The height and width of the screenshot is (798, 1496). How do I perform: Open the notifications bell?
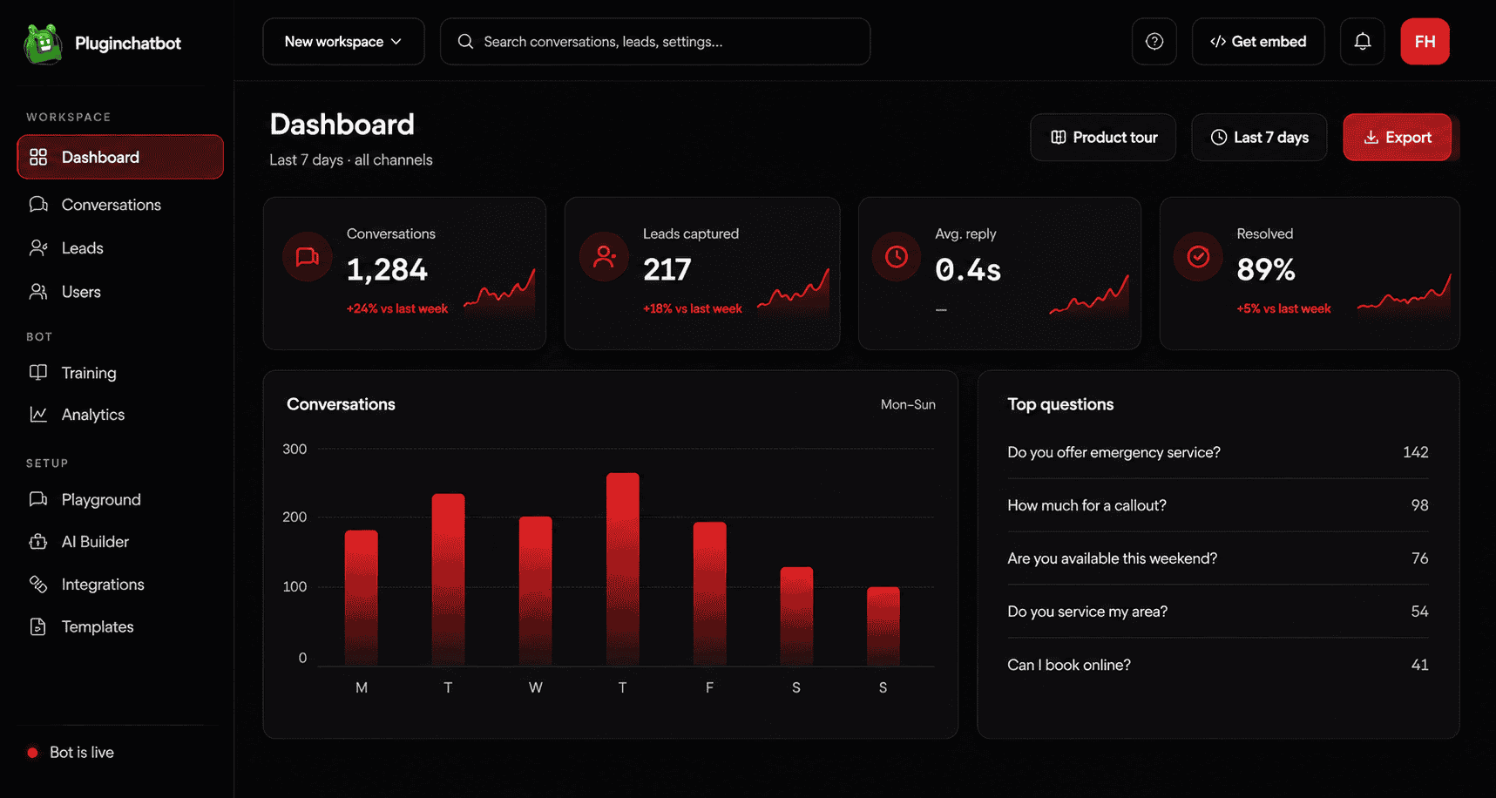tap(1363, 42)
